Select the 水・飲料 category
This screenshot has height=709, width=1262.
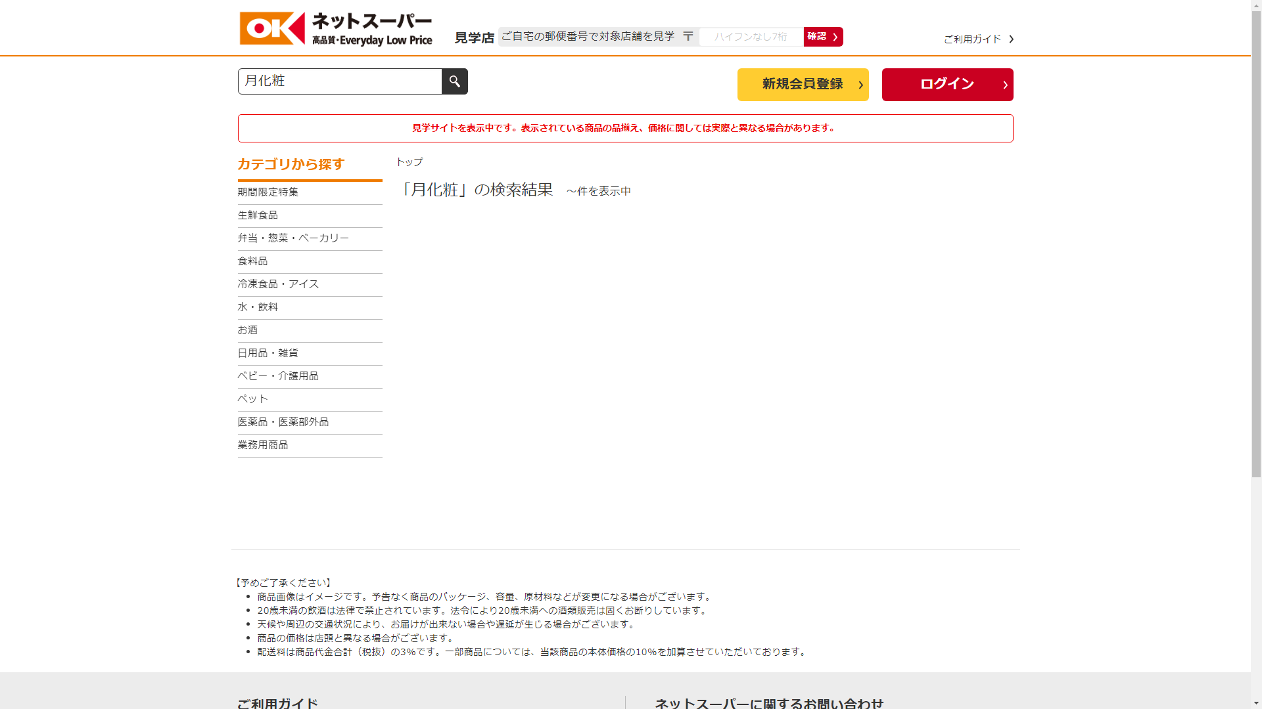point(258,307)
